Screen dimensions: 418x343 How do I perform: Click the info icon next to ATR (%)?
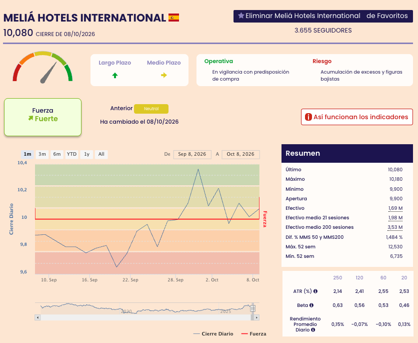point(315,291)
